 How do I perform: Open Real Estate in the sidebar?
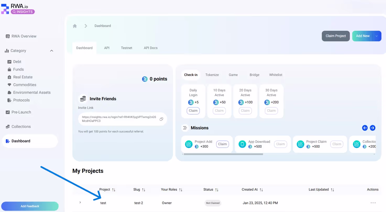23,77
